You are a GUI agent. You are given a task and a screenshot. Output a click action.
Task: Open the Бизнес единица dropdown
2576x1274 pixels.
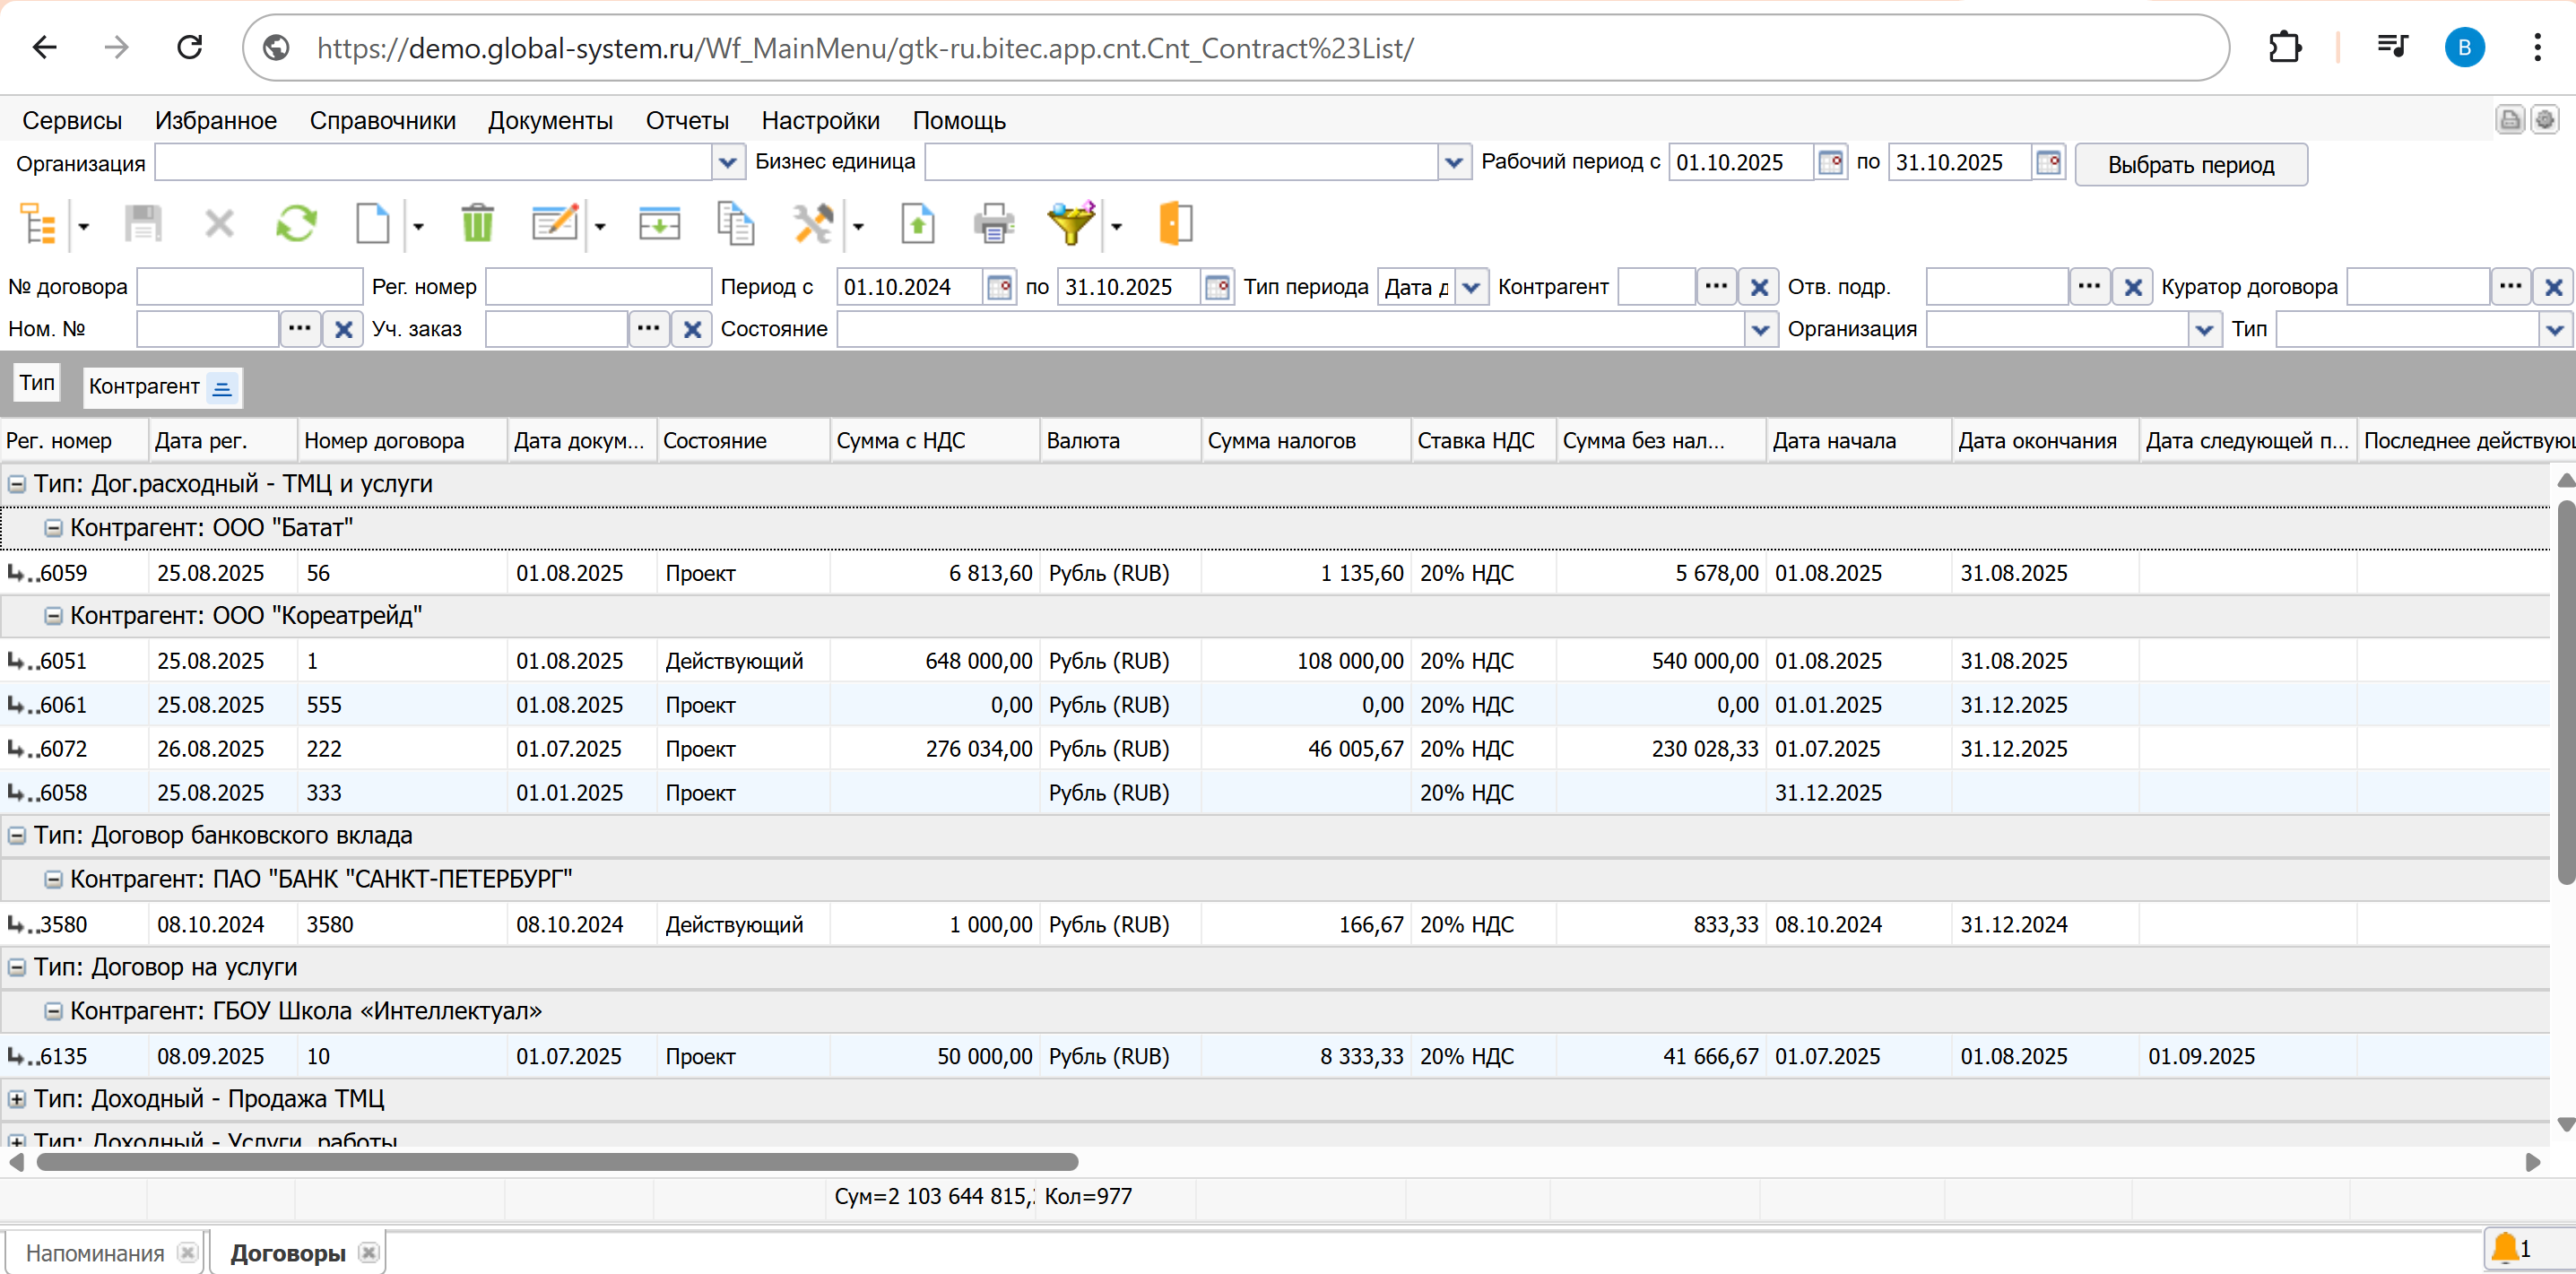click(1453, 162)
